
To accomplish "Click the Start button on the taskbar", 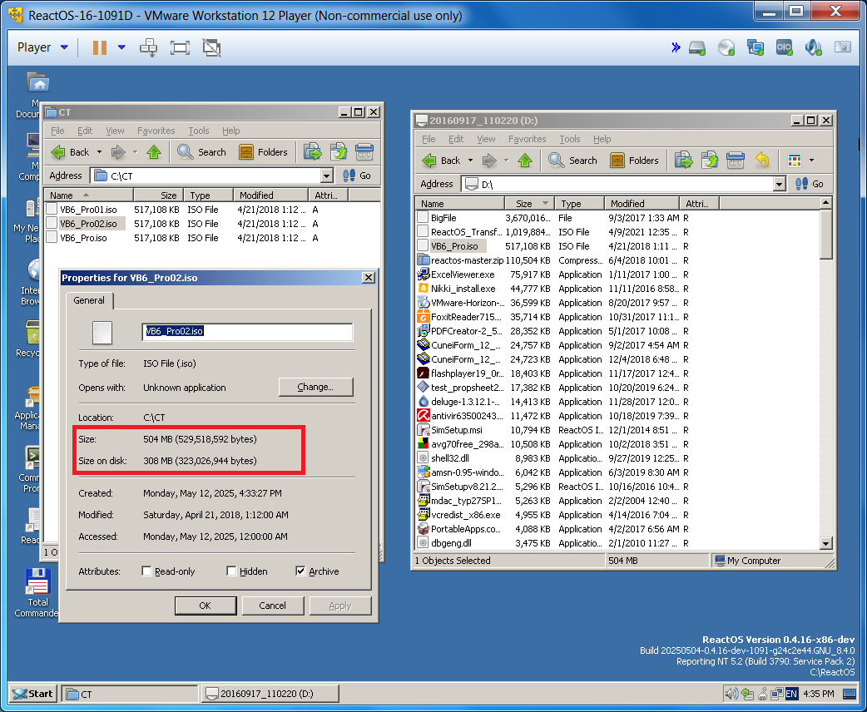I will coord(34,693).
